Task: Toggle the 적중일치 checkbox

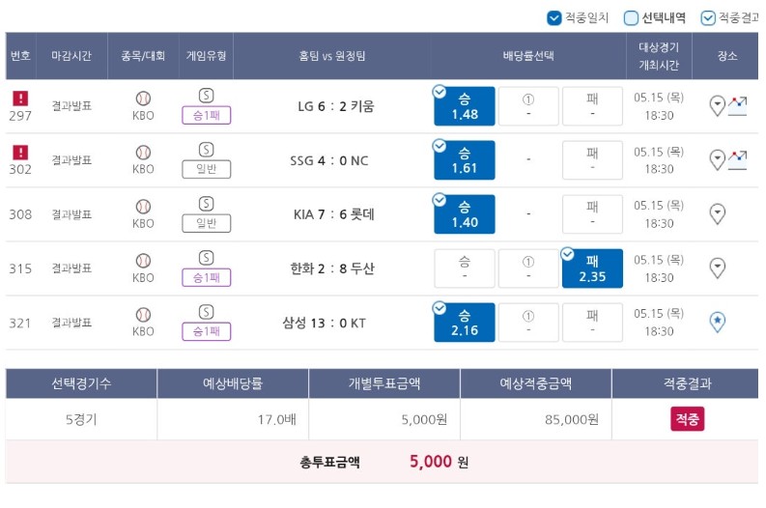Action: click(x=554, y=18)
